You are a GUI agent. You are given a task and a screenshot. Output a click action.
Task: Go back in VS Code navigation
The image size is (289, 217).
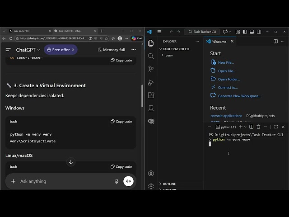[x=171, y=32]
